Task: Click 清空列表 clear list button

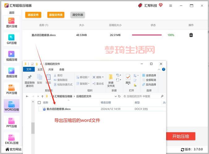Action: coord(78,15)
